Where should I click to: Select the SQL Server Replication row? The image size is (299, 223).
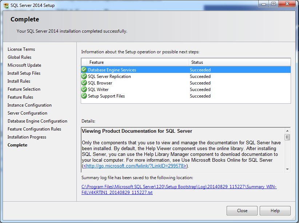click(x=186, y=77)
